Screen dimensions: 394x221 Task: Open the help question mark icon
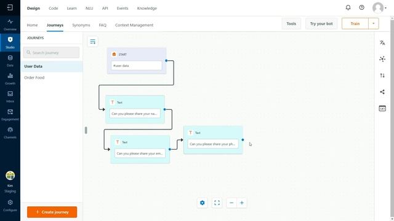(361, 7)
